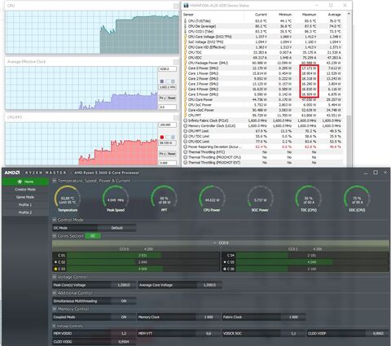Click icon beside Power Reporting Deviation row

(x=186, y=147)
